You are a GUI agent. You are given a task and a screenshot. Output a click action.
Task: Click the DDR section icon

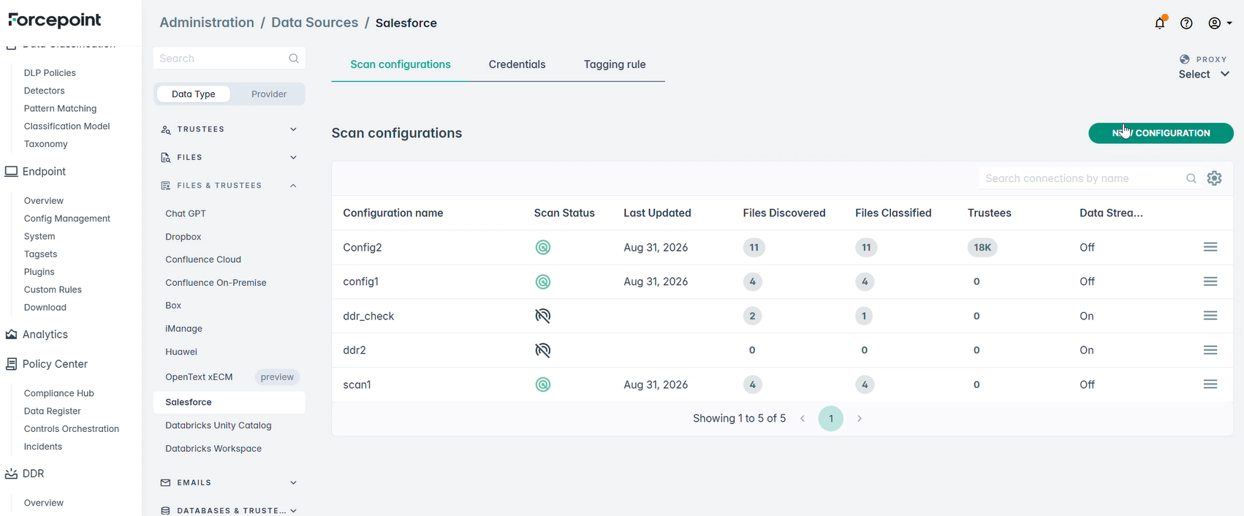(x=11, y=474)
